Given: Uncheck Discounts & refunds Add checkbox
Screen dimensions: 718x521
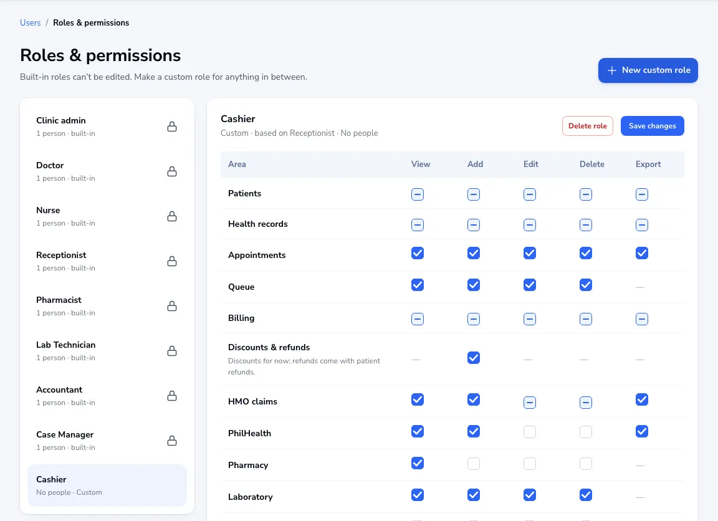Looking at the screenshot, I should (x=474, y=358).
